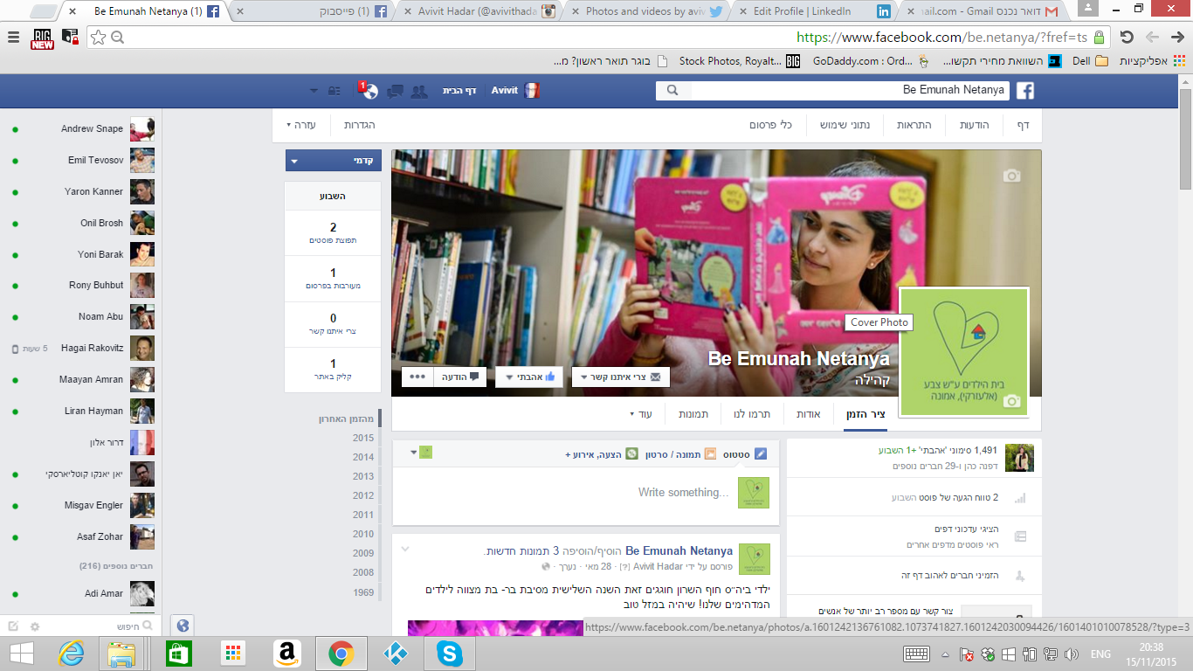Image resolution: width=1193 pixels, height=671 pixels.
Task: Open the friend requests icon
Action: coord(419,91)
